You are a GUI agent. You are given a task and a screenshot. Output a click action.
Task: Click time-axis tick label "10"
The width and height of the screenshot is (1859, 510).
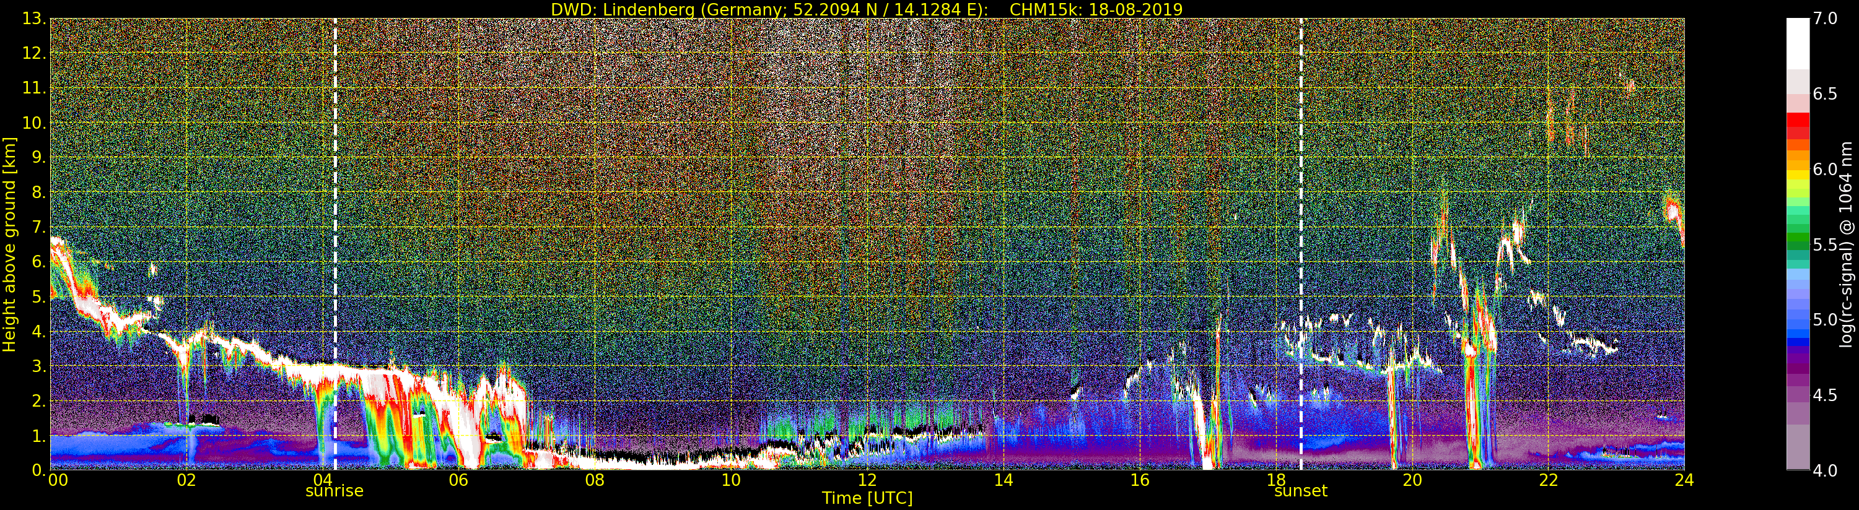point(731,480)
